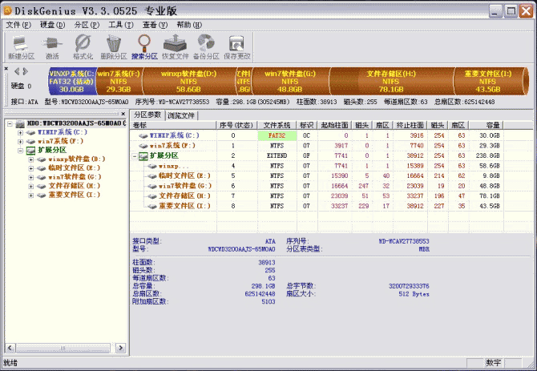Select the WINXP系统(C:) FAT32 segment in disk map

pyautogui.click(x=72, y=81)
